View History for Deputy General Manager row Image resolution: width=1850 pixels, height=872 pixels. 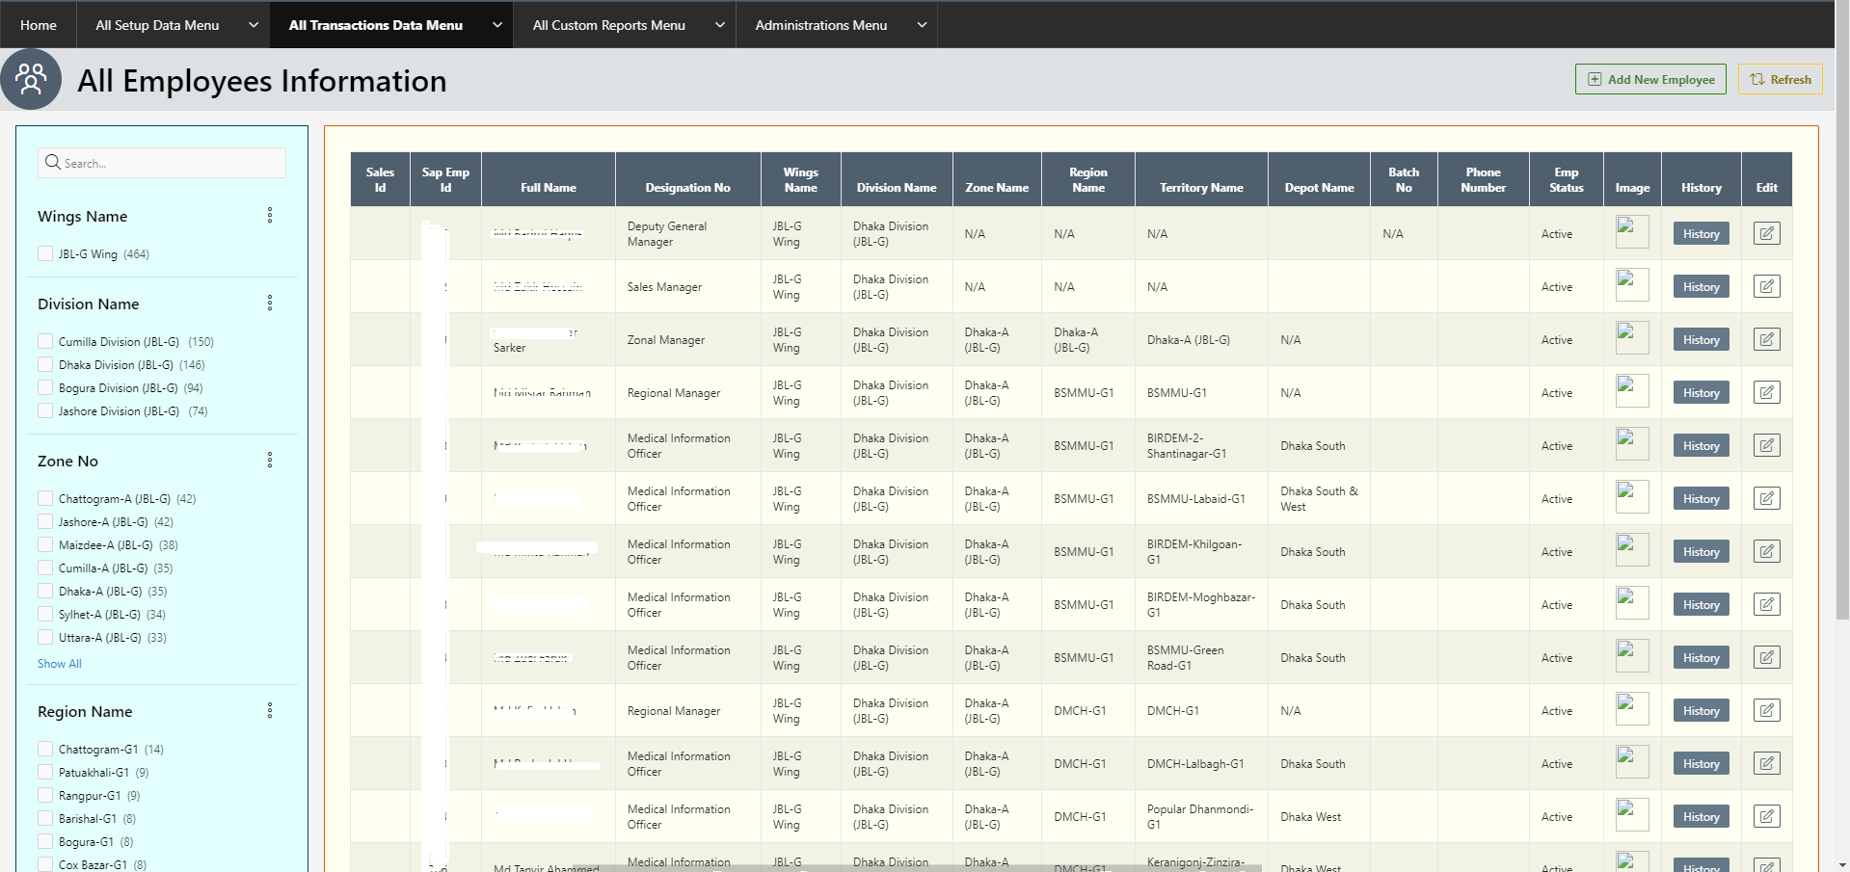(1701, 233)
